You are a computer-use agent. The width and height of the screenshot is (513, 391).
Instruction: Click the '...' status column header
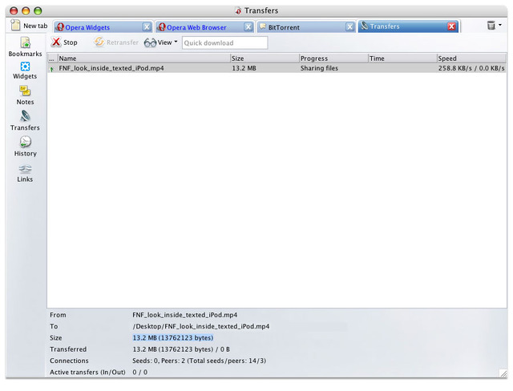pyautogui.click(x=52, y=58)
